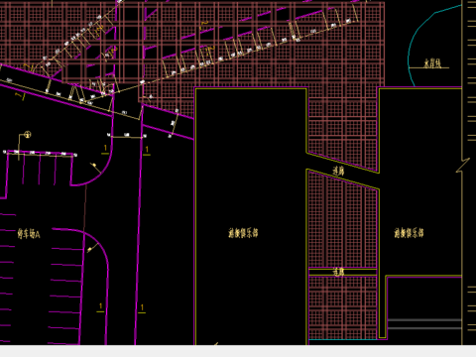Screen dimensions: 476x357
Task: Select section marker 1 left of upper road
Action: click(x=105, y=149)
